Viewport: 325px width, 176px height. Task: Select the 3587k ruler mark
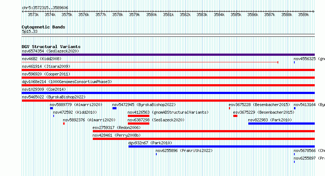point(269,15)
